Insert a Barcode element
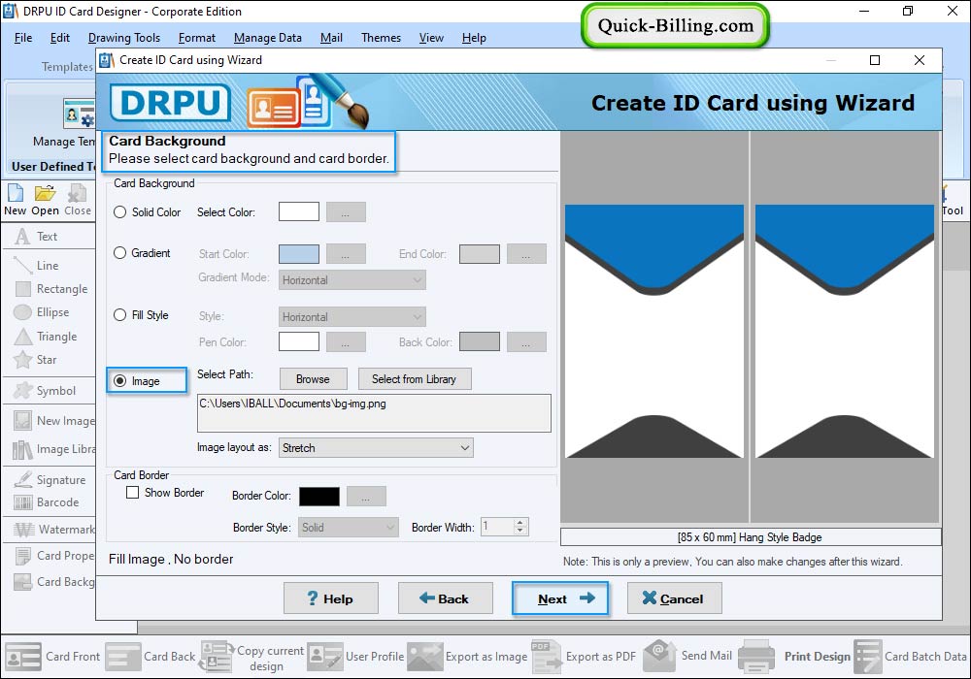Screen dimensions: 971x679 (47, 502)
